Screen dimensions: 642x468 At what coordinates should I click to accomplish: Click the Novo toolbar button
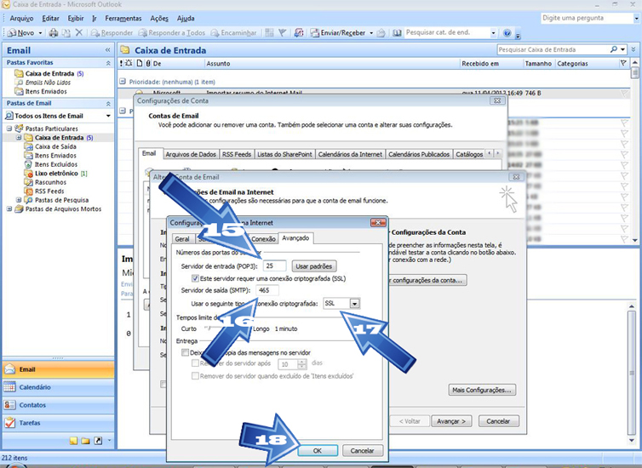tap(21, 32)
